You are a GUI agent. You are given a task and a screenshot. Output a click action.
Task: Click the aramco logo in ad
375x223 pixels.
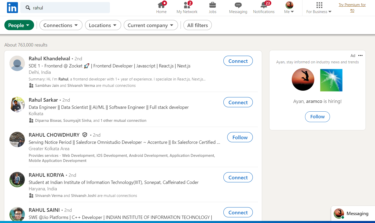pyautogui.click(x=331, y=80)
